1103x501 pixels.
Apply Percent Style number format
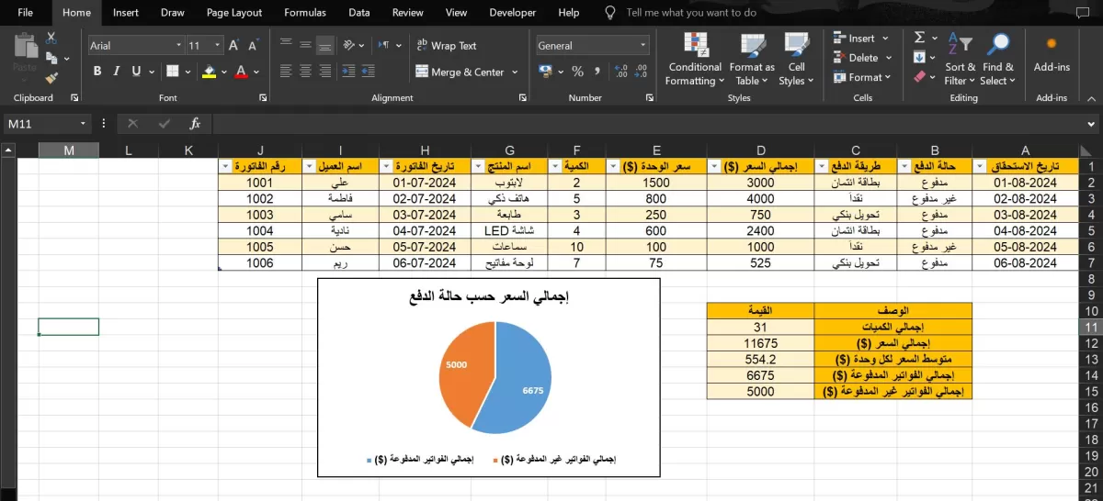pyautogui.click(x=577, y=72)
